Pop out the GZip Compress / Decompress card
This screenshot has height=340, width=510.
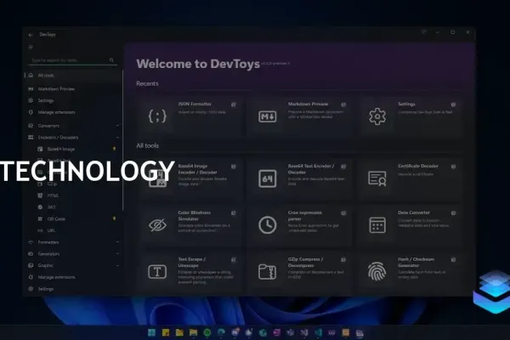click(x=343, y=259)
